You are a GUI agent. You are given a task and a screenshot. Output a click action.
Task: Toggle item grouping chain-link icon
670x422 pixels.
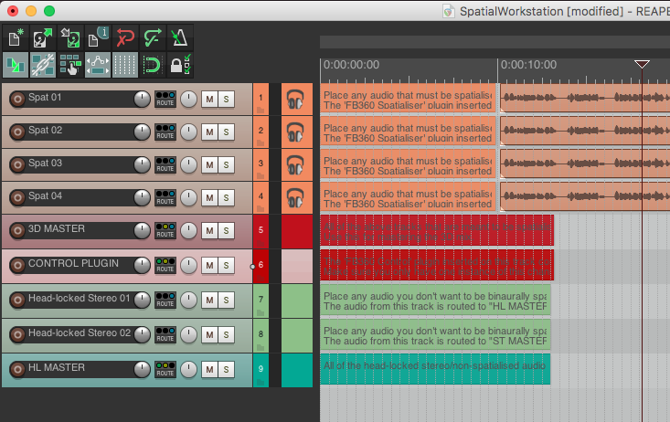pos(43,66)
